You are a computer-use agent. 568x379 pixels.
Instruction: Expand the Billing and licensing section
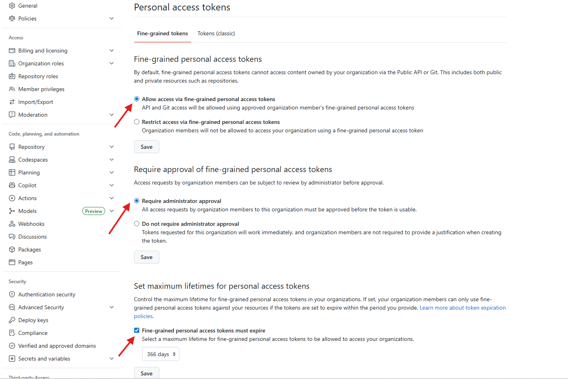112,51
